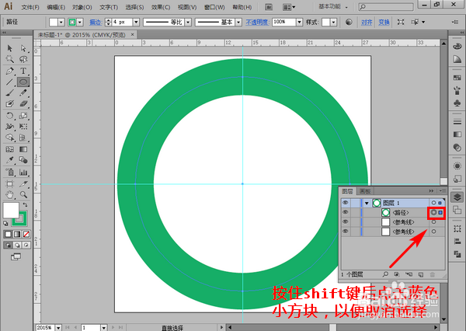Select the Ellipse tool

[x=23, y=82]
